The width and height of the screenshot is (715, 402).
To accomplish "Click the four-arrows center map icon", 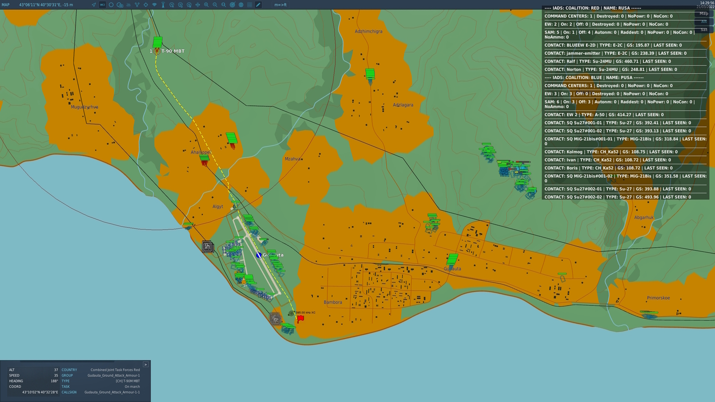I will coord(198,5).
